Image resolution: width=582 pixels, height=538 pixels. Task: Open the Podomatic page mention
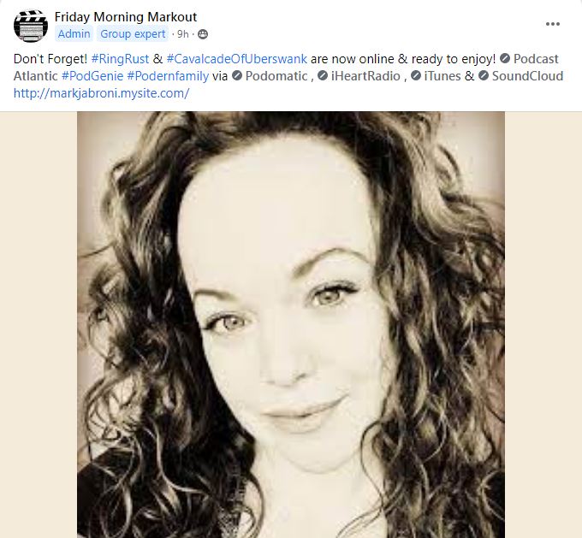[276, 76]
